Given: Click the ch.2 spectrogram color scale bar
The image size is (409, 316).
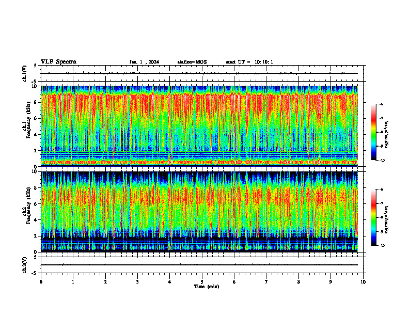Looking at the screenshot, I should click(x=373, y=217).
